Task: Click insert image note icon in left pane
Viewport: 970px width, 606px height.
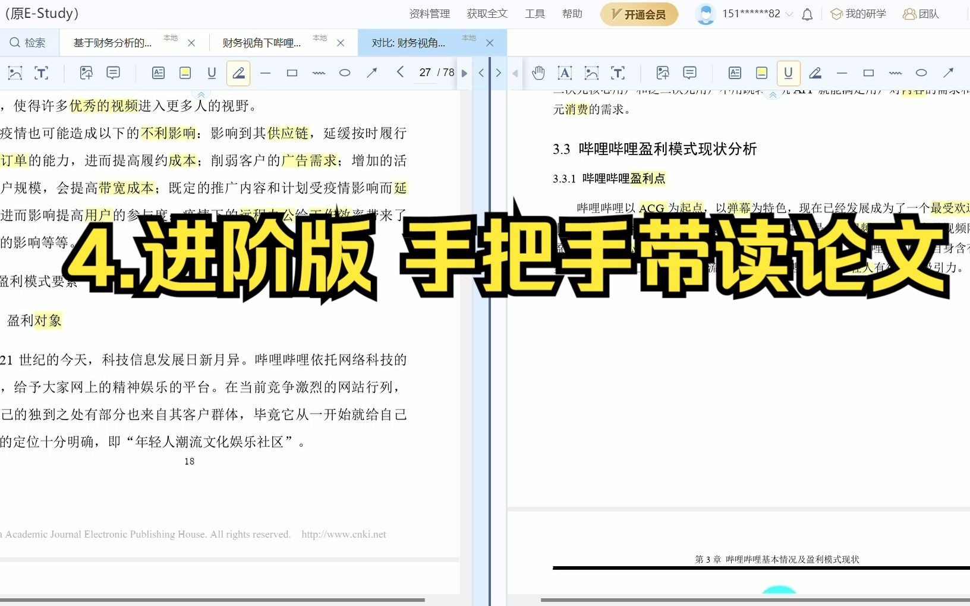Action: [x=86, y=73]
